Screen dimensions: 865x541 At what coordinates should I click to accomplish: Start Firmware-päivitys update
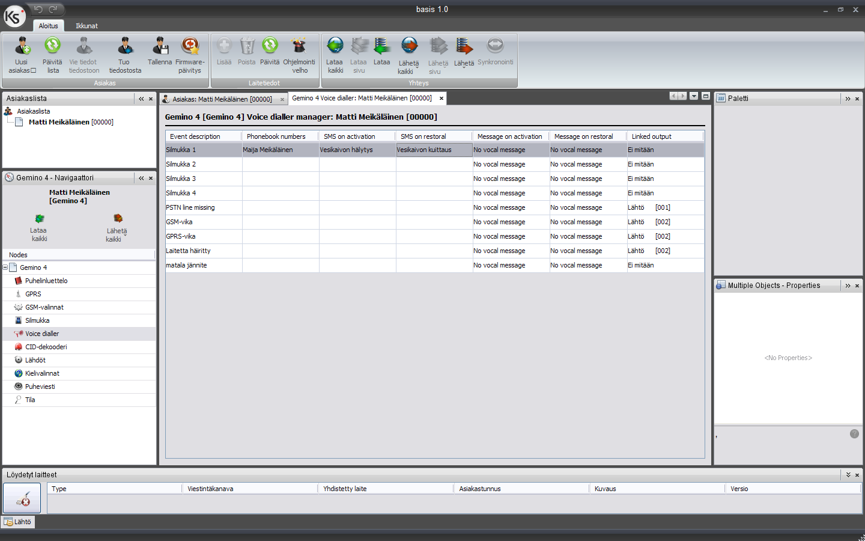click(190, 55)
